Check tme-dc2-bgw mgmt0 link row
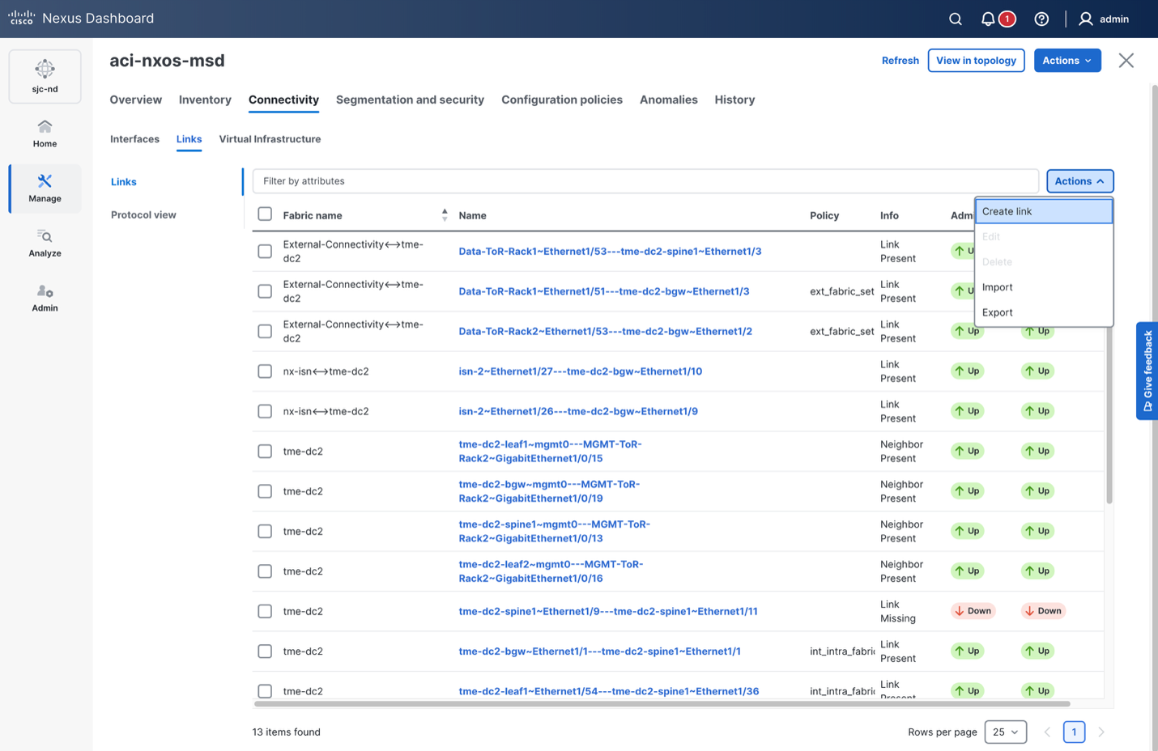The width and height of the screenshot is (1158, 751). point(265,491)
